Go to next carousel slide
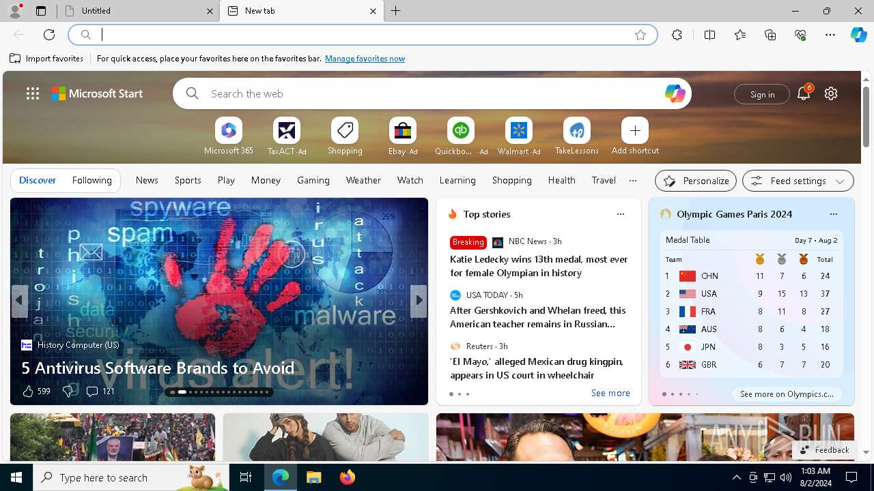Screen dimensions: 874x491 (419, 301)
